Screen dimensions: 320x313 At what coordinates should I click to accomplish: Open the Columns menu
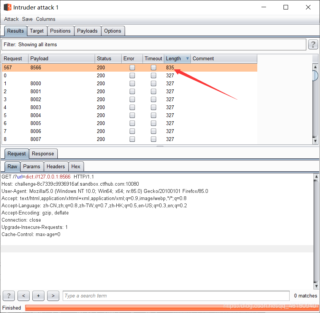[46, 19]
